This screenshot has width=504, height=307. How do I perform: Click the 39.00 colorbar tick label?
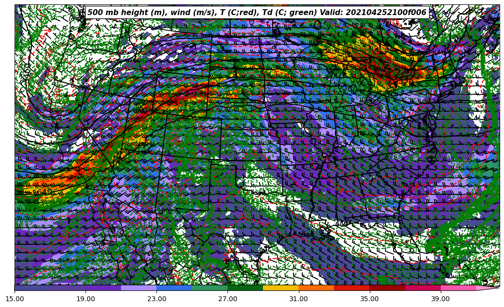441,299
